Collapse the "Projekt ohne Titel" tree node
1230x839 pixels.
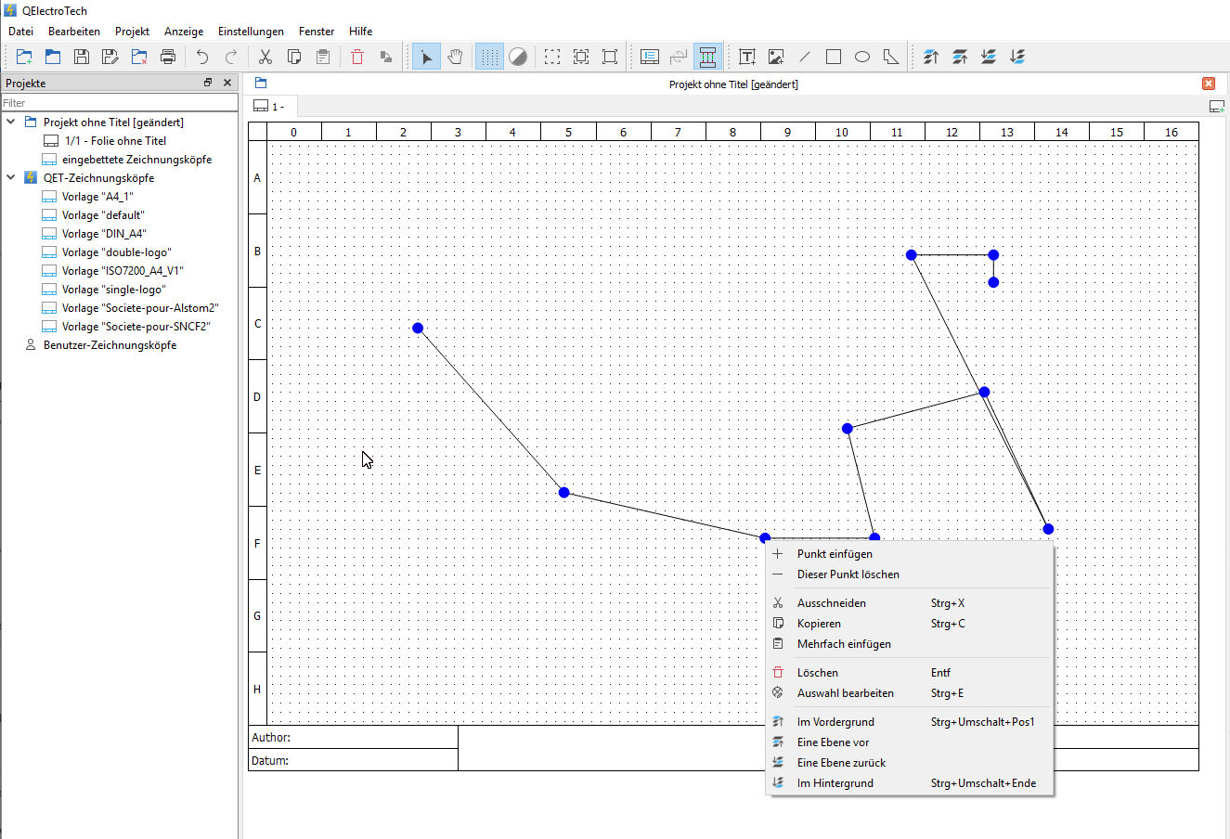pyautogui.click(x=11, y=123)
